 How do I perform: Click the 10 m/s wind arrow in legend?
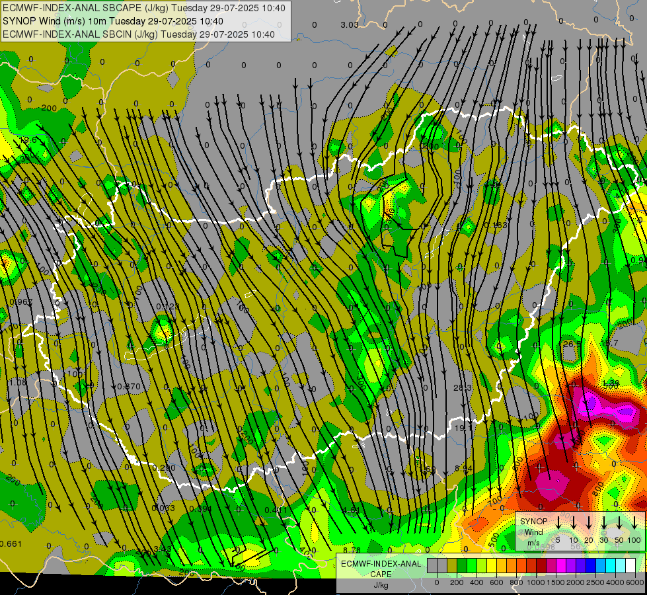click(x=574, y=522)
